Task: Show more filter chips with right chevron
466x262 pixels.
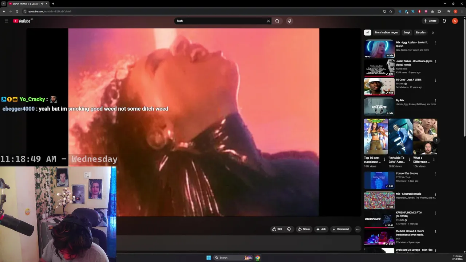Action: tap(433, 33)
